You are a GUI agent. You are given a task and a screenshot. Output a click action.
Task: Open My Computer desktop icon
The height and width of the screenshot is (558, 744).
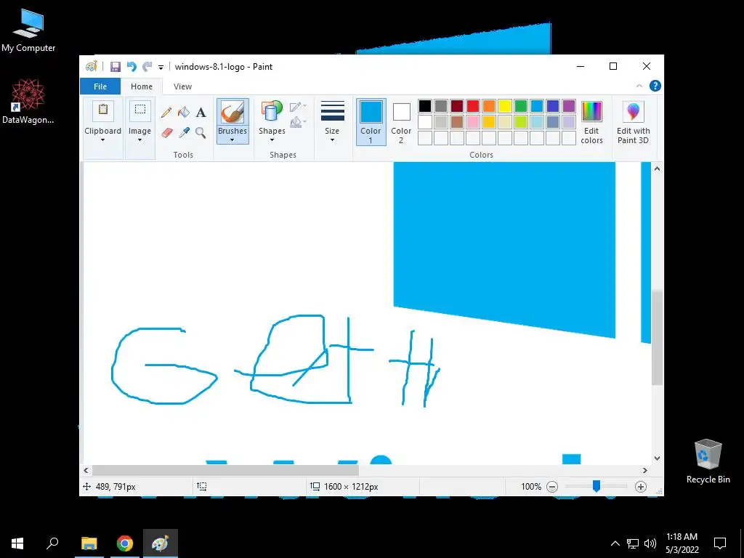(x=28, y=31)
